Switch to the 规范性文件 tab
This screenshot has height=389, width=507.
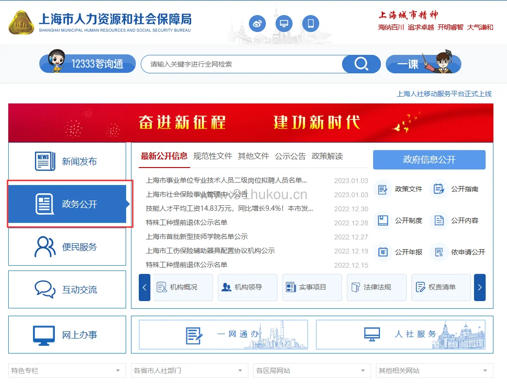tap(213, 156)
